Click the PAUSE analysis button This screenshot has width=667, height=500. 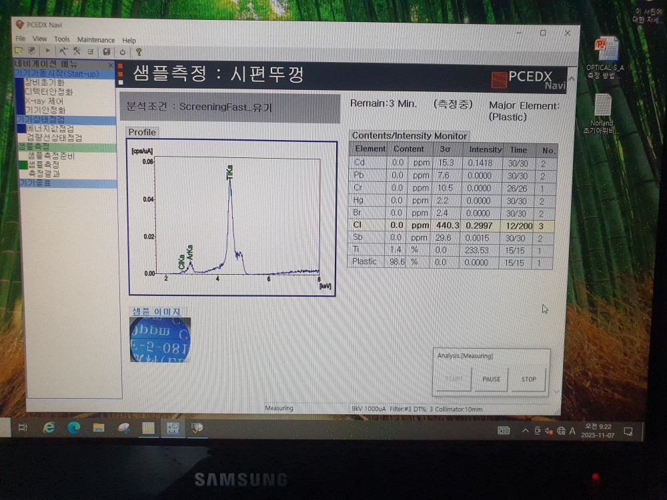click(x=492, y=379)
